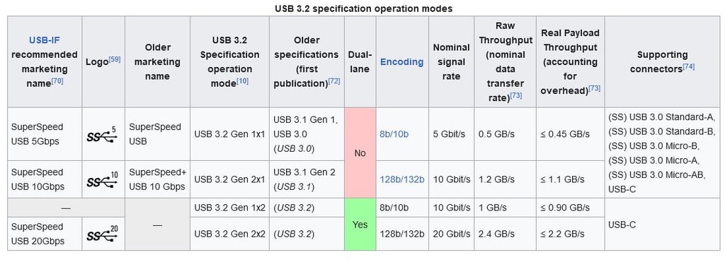Image resolution: width=725 pixels, height=262 pixels.
Task: Click the red 'No' dual-lane cell
Action: (x=360, y=153)
